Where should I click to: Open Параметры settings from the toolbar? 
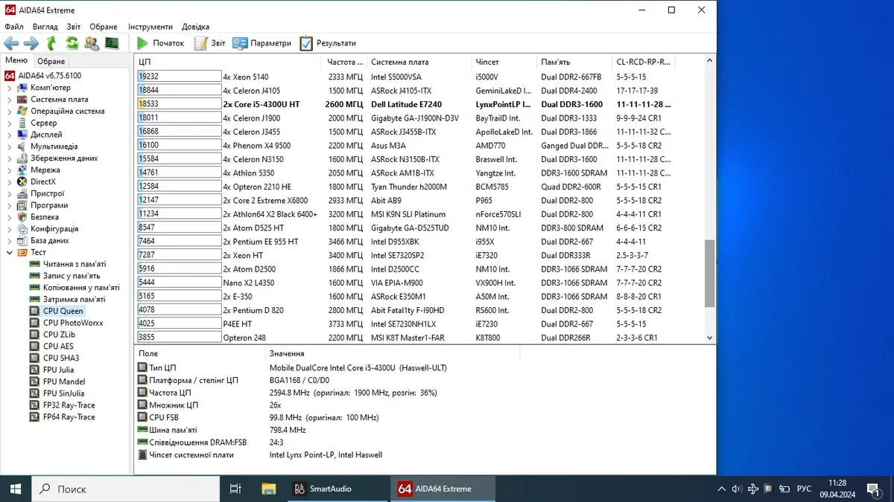click(262, 43)
